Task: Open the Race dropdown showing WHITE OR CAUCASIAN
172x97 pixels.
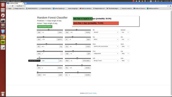Action: click(106, 47)
